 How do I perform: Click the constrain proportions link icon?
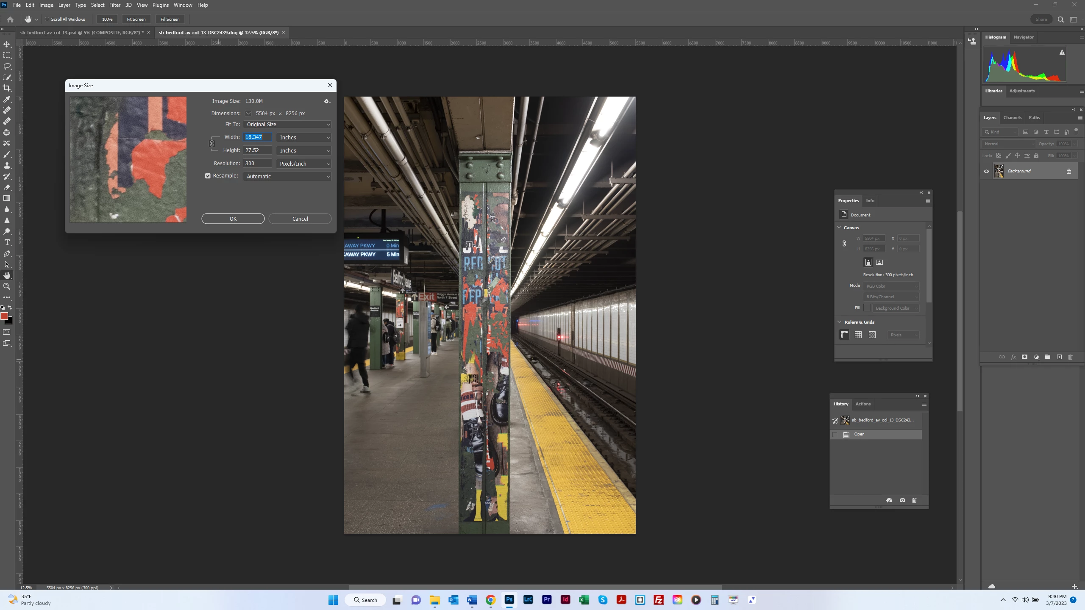click(x=212, y=144)
